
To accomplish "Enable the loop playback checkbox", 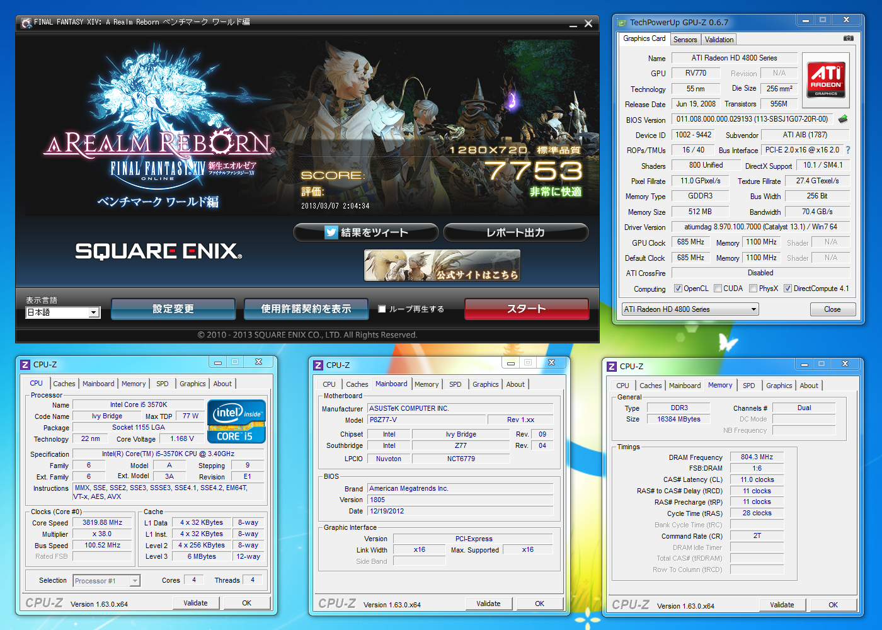I will pos(382,309).
